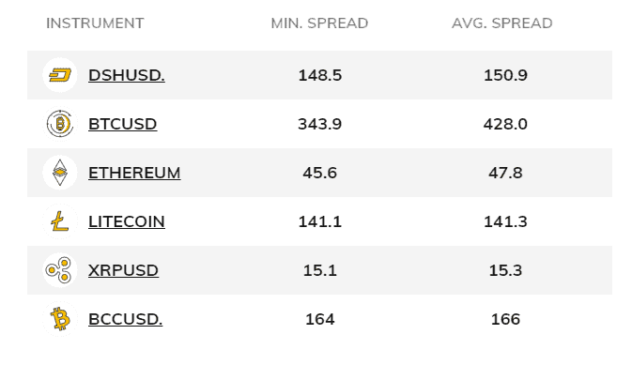Click the Ethereum diamond icon

coord(60,173)
